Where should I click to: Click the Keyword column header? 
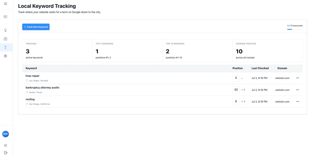coord(31,68)
